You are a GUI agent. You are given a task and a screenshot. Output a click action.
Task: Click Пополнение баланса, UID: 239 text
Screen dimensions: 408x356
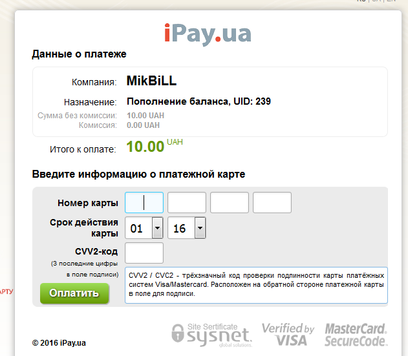tap(199, 101)
